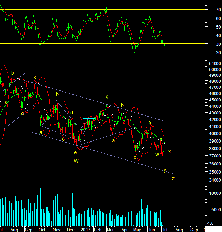Image resolution: width=222 pixels, height=232 pixels.
Task: Select the Dec month label
Action: click(70, 230)
